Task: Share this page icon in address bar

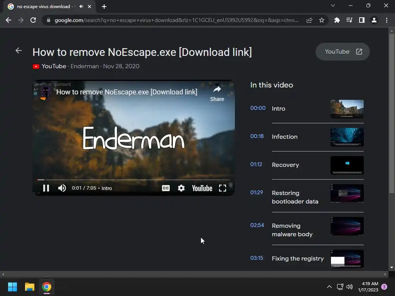Action: point(309,20)
